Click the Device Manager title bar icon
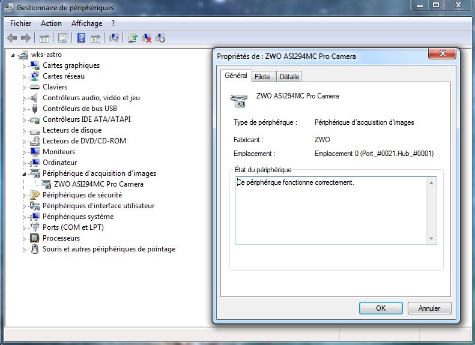Screen dimensions: 475x345 (x=10, y=8)
